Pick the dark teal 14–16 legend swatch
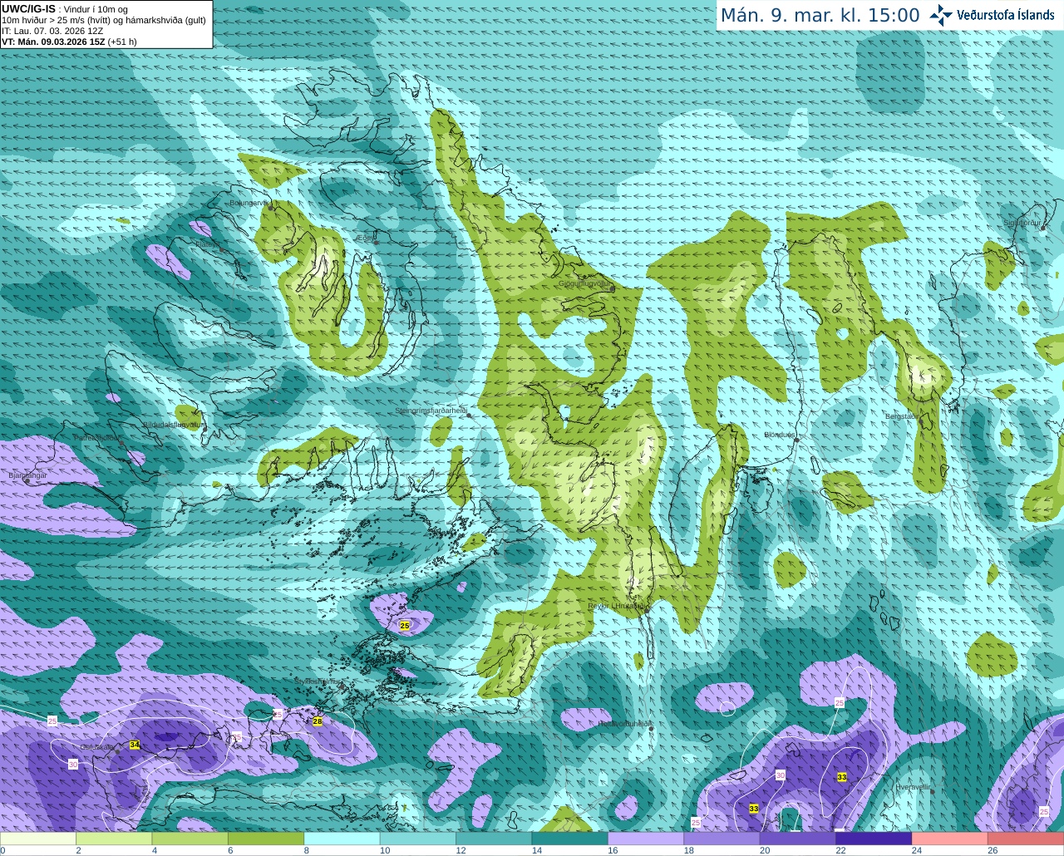1064x856 pixels. (x=569, y=839)
